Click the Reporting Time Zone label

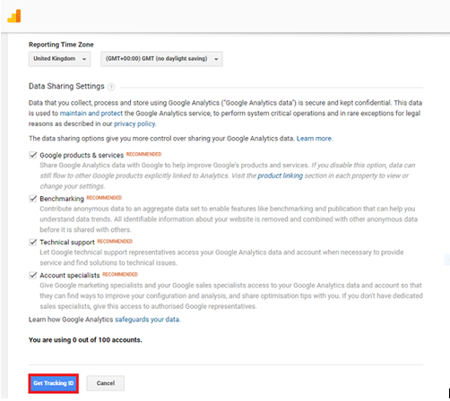pos(61,45)
